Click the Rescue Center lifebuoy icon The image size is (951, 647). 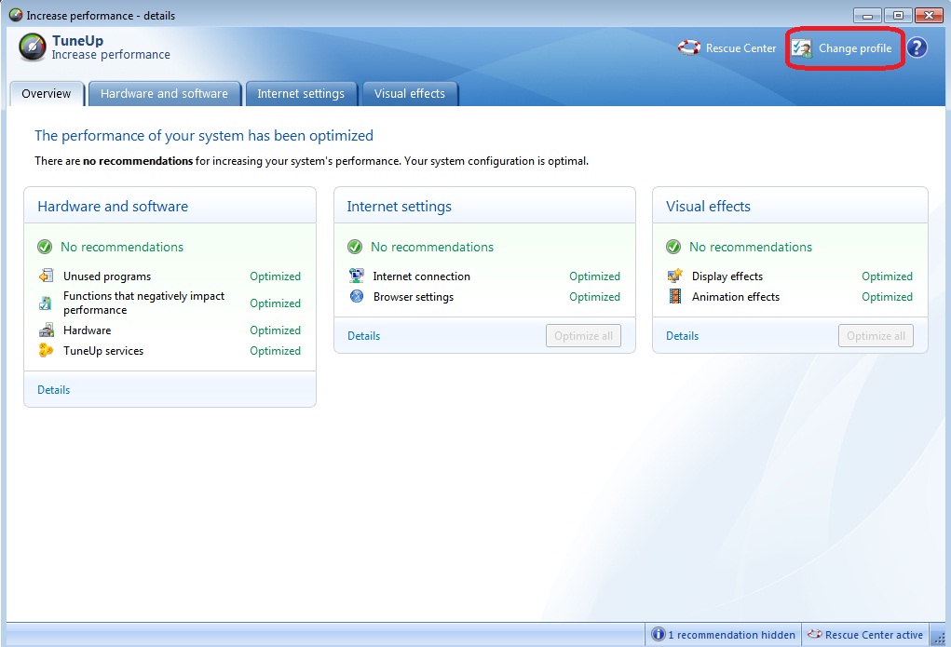(x=689, y=47)
